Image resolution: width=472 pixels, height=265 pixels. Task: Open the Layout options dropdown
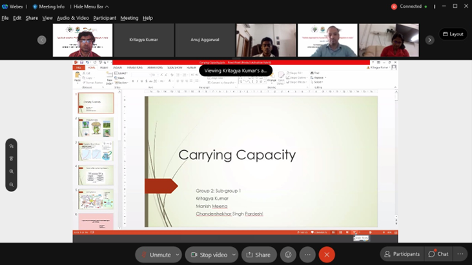pos(453,34)
